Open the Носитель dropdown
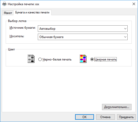138x122 pixels. 83,37
